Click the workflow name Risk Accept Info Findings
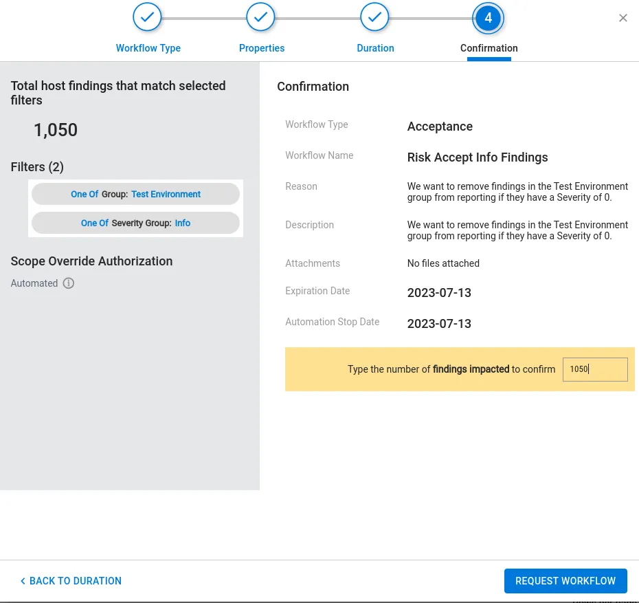The width and height of the screenshot is (639, 603). 478,157
